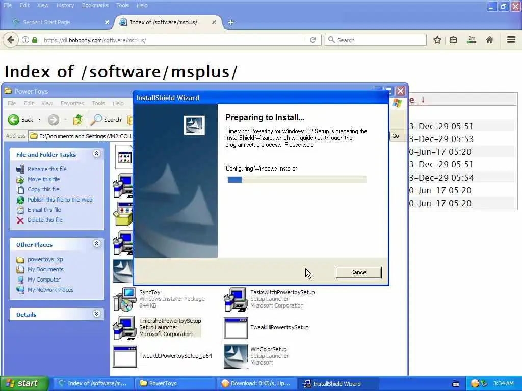Click the Configuring Windows Installer progress bar
522x391 pixels.
[296, 180]
